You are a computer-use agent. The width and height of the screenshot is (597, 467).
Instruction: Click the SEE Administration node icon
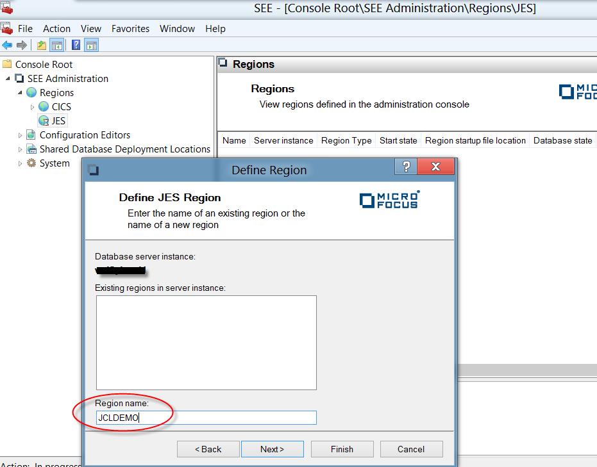click(x=19, y=78)
